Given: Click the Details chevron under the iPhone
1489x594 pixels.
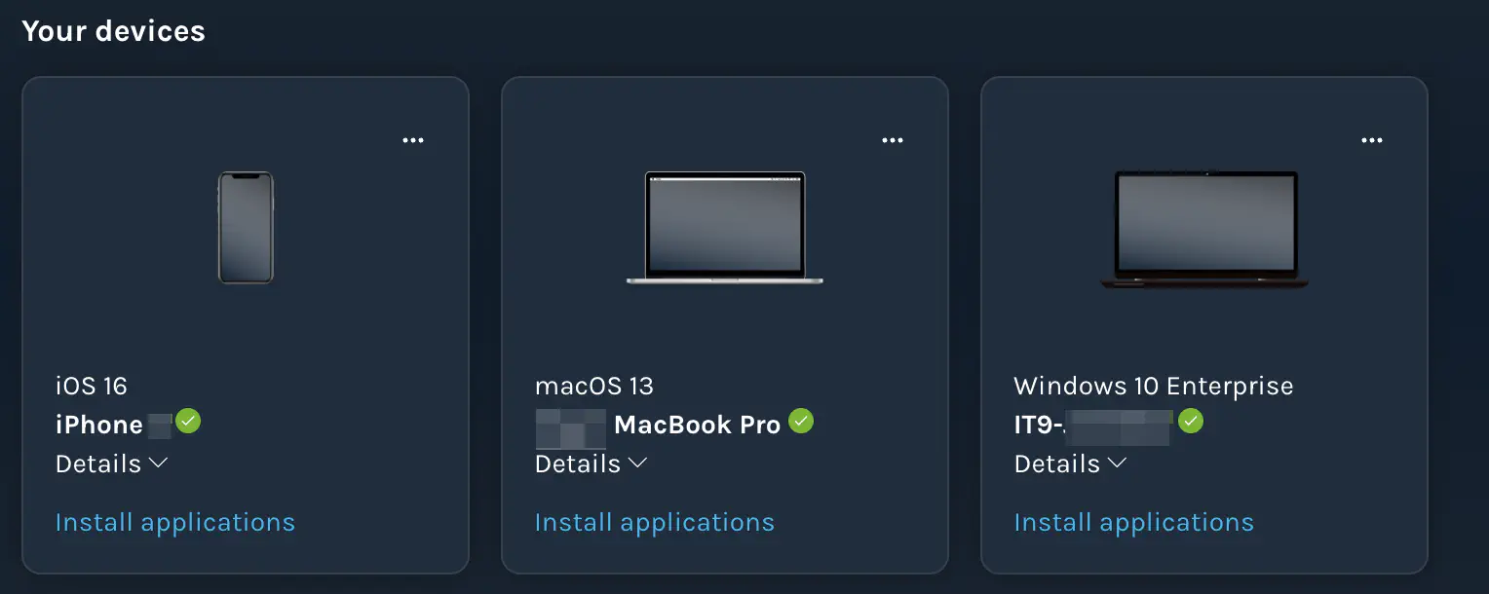Looking at the screenshot, I should click(159, 464).
